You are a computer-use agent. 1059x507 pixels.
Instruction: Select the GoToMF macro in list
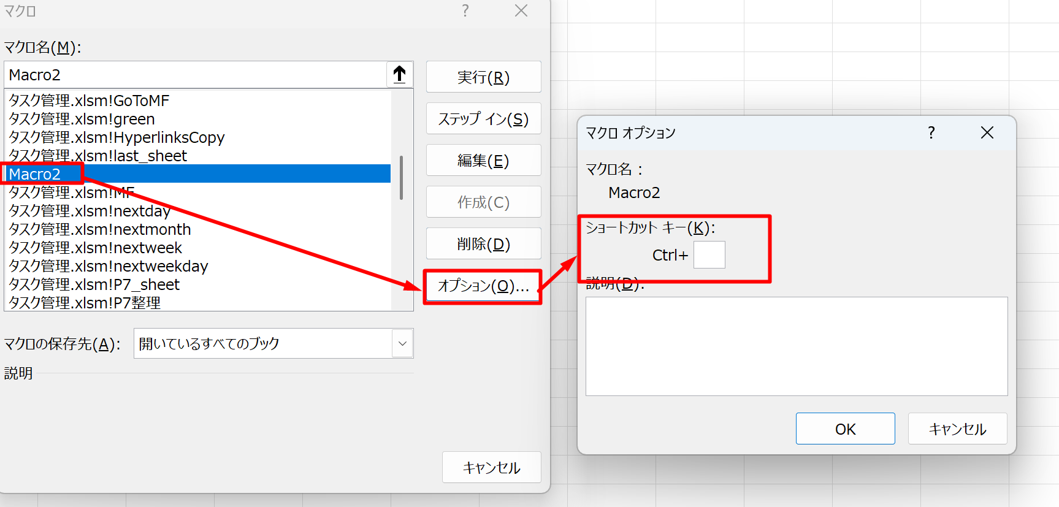[89, 101]
